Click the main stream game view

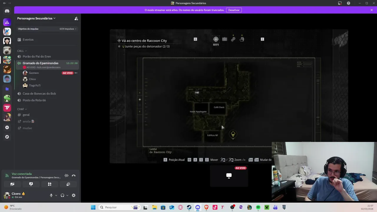pyautogui.click(x=229, y=96)
